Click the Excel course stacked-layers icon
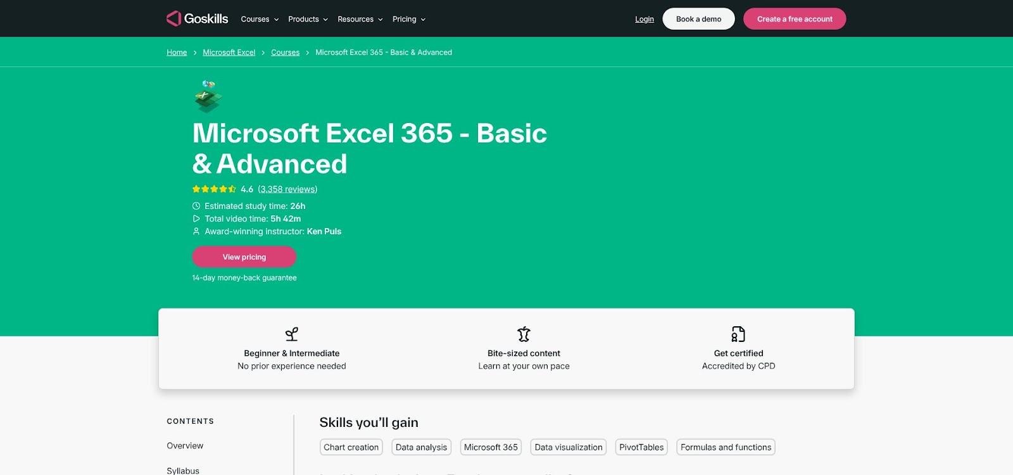The image size is (1013, 475). pyautogui.click(x=208, y=97)
